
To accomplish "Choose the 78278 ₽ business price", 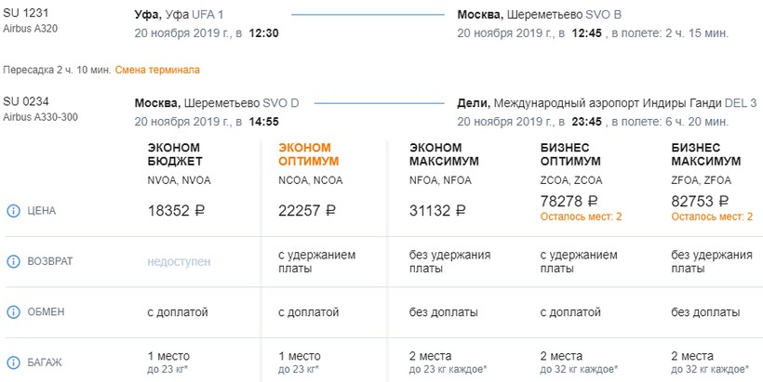I will tap(569, 201).
